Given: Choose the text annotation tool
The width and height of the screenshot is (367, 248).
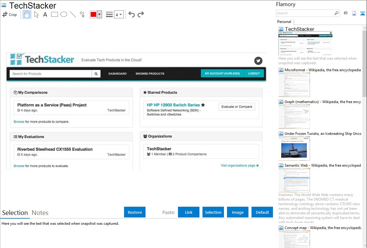Looking at the screenshot, I should pos(45,14).
